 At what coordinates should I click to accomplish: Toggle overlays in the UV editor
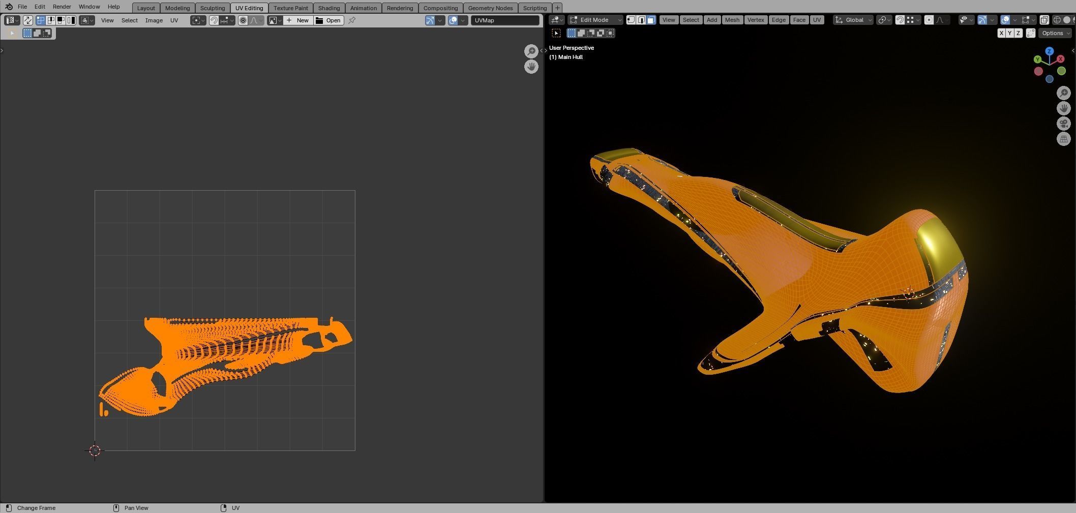point(453,20)
